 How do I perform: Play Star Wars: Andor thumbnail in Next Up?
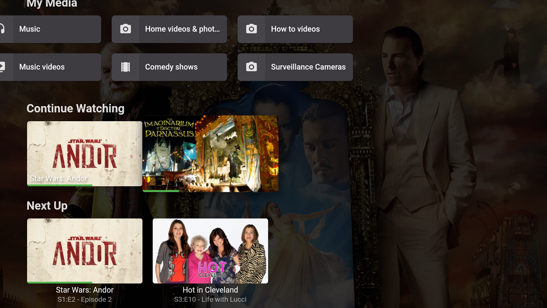[x=85, y=251]
